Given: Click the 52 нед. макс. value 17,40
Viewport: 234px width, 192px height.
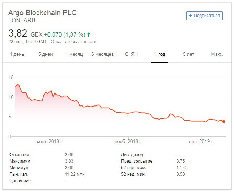Looking at the screenshot, I should (182, 168).
